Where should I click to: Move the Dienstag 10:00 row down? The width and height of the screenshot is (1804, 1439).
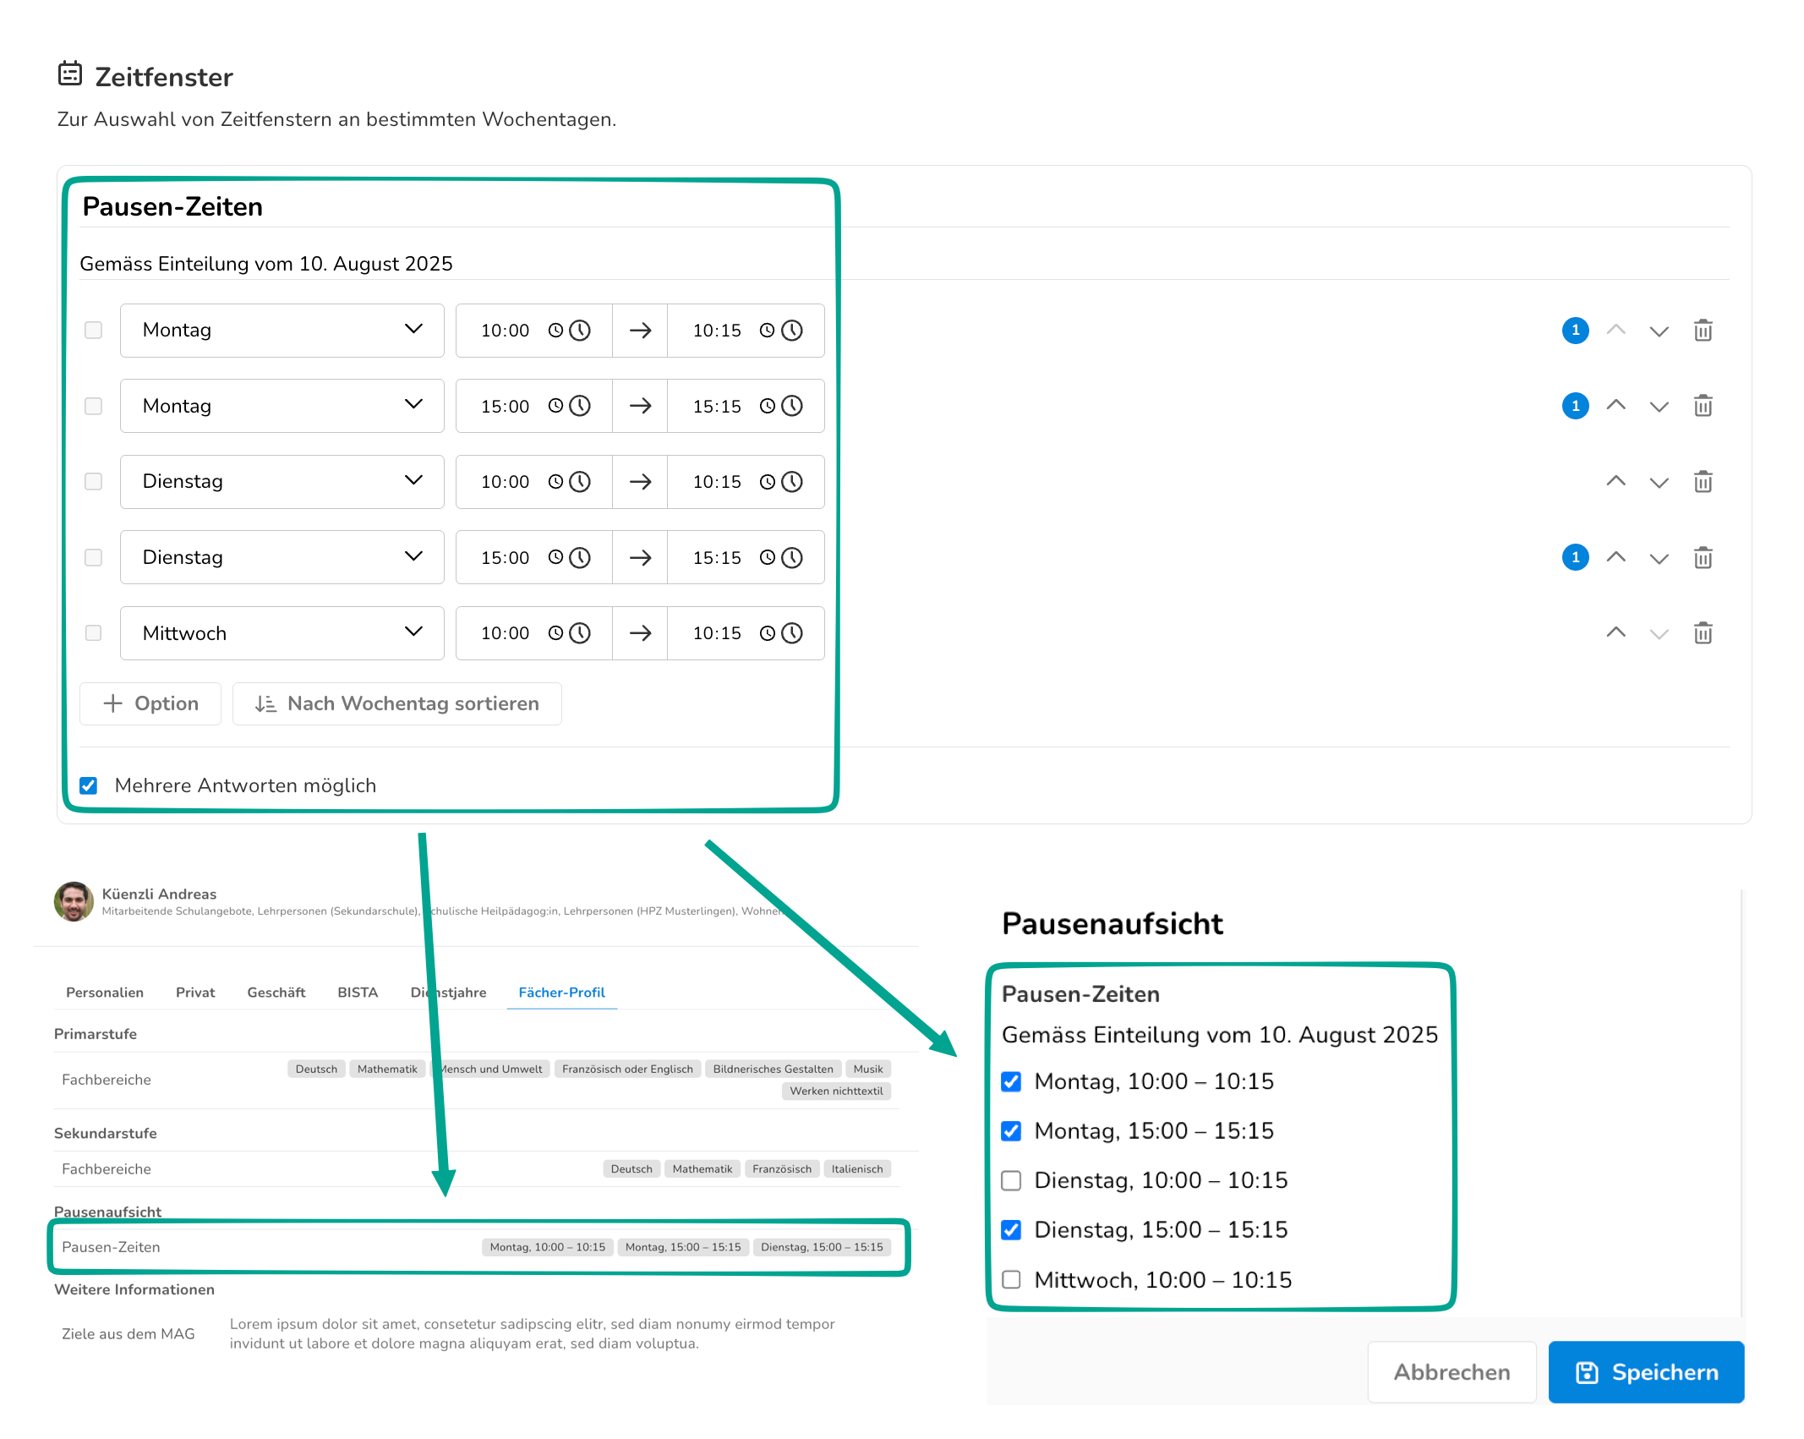[1659, 482]
